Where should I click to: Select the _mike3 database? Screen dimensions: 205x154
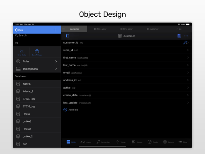click(x=27, y=121)
